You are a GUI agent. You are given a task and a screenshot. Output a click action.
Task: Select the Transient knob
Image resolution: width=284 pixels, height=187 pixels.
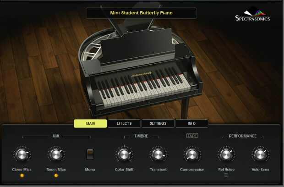[x=157, y=154]
